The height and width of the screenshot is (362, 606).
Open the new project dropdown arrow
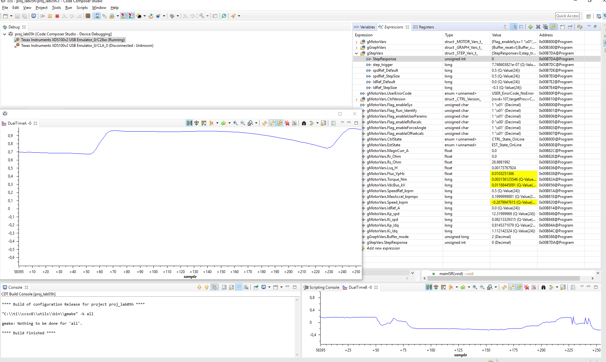[11, 16]
